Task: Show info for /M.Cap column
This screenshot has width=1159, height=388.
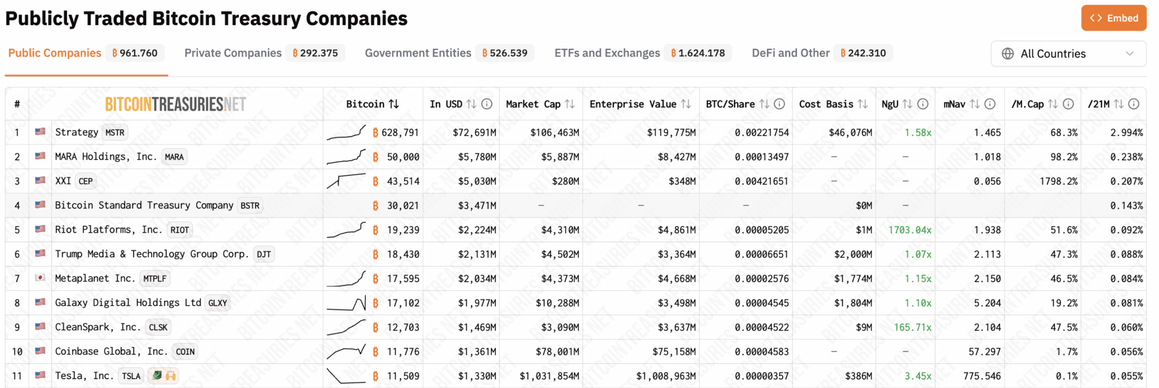Action: (1068, 104)
